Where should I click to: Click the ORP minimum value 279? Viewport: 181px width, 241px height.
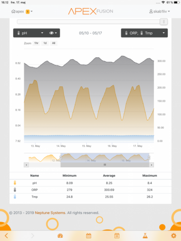click(70, 190)
